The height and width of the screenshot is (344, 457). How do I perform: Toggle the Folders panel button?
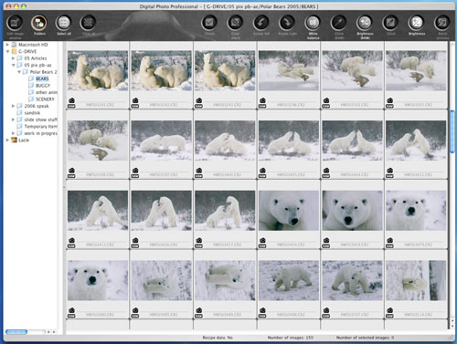click(39, 23)
